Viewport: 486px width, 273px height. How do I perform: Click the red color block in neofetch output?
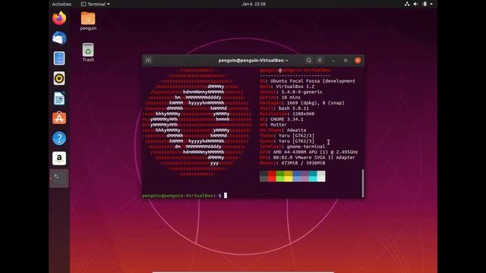click(272, 177)
